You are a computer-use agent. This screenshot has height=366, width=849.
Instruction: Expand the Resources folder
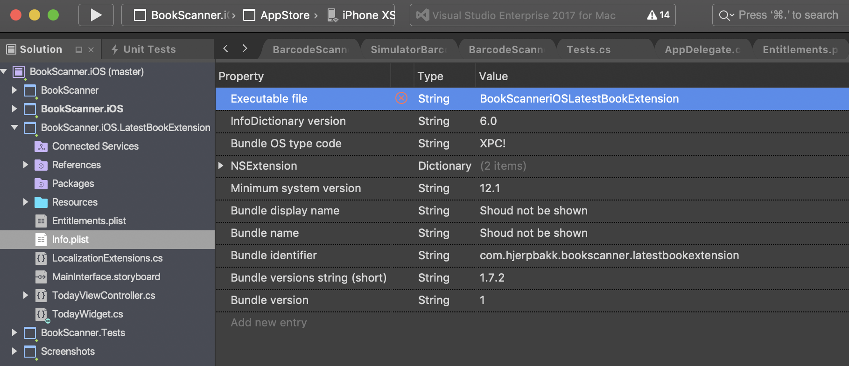pyautogui.click(x=26, y=202)
